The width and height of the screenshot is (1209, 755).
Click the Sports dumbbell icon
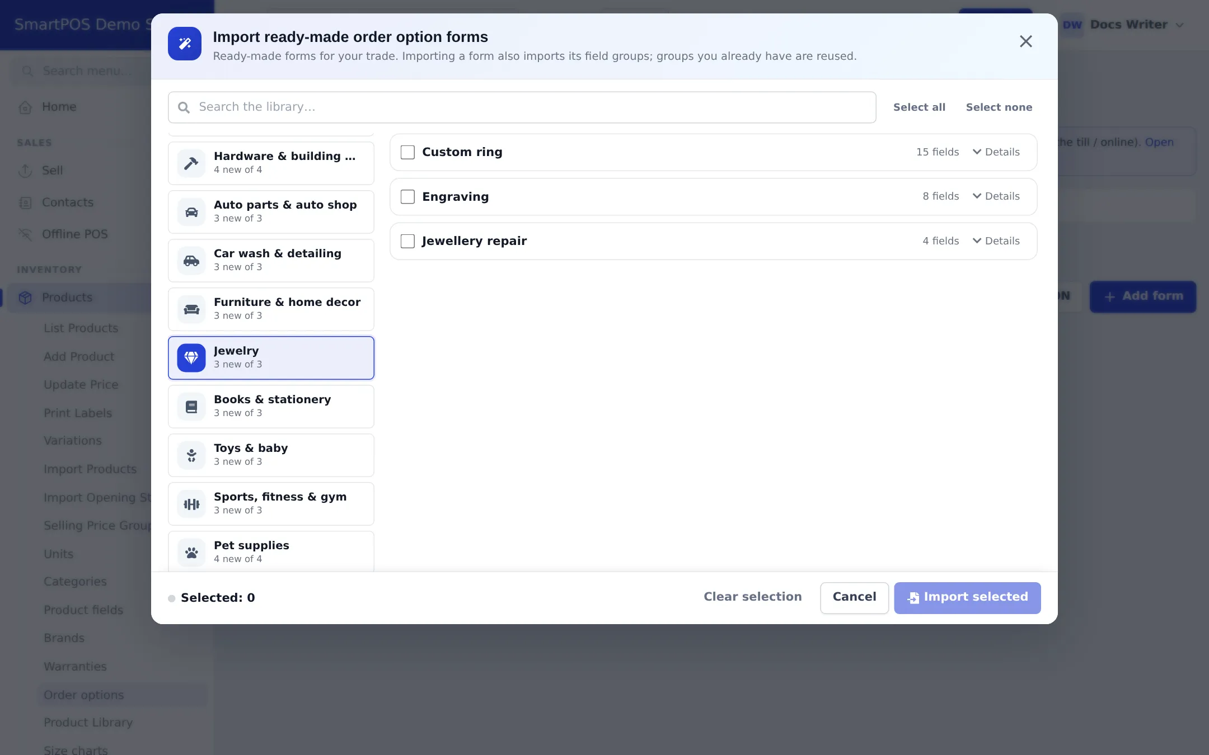(x=191, y=504)
